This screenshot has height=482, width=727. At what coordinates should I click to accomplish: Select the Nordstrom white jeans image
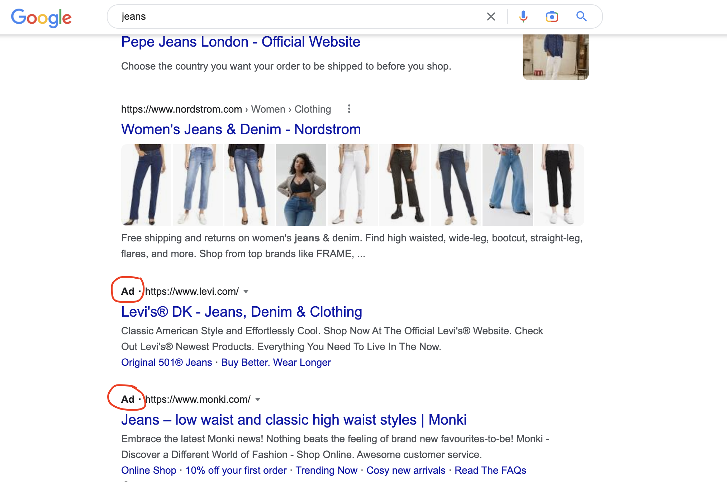(353, 185)
